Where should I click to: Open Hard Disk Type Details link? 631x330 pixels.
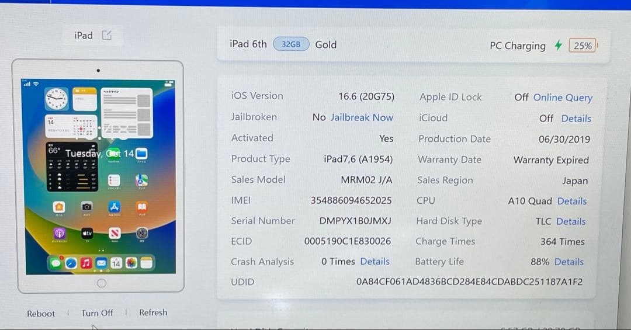[571, 221]
